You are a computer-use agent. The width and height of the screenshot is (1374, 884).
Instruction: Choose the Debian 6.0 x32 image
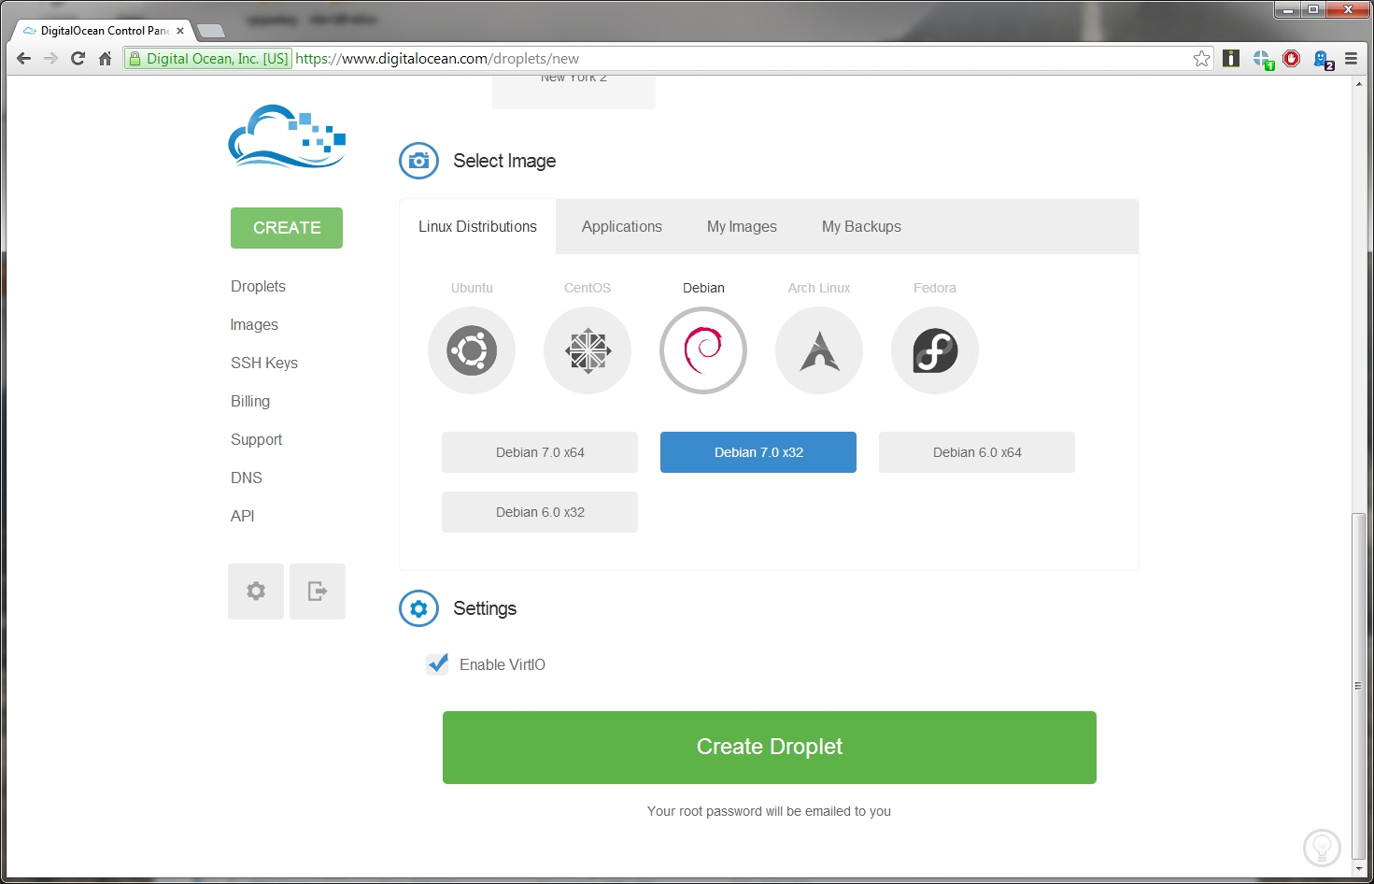click(x=540, y=512)
